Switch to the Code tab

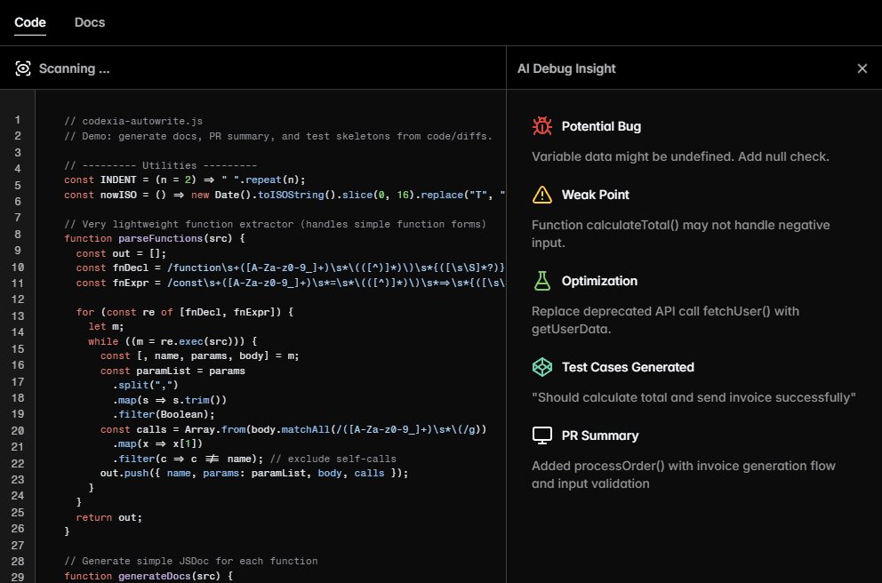click(30, 22)
